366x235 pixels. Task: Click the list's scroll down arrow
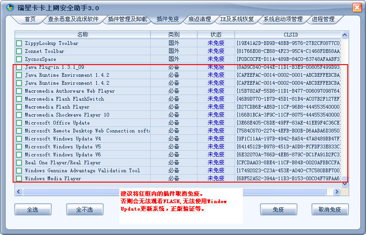click(x=345, y=184)
